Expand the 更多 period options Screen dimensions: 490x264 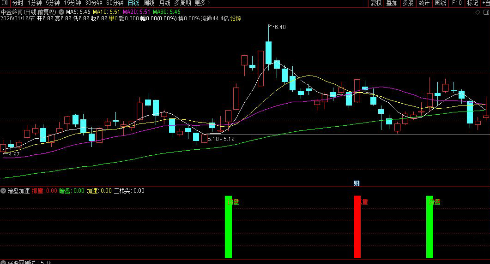202,3
